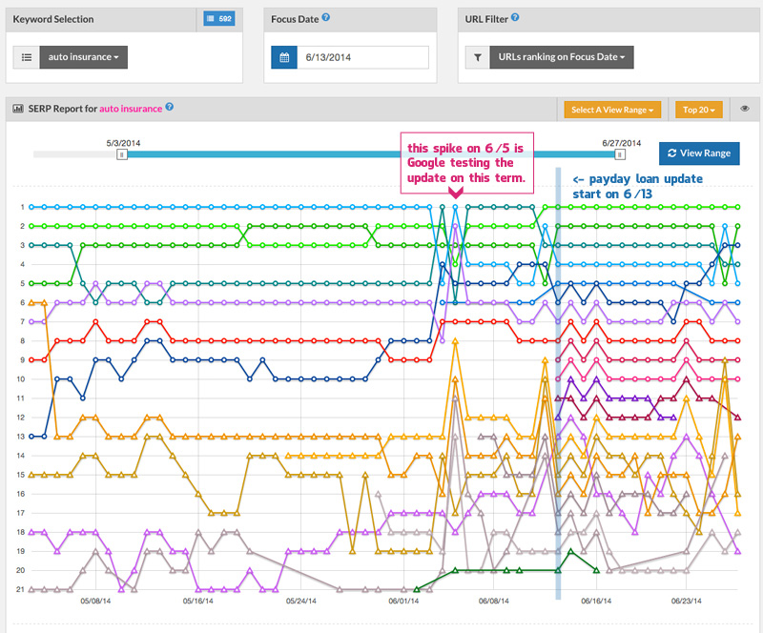
Task: Click the keyword list icon button
Action: (x=26, y=57)
